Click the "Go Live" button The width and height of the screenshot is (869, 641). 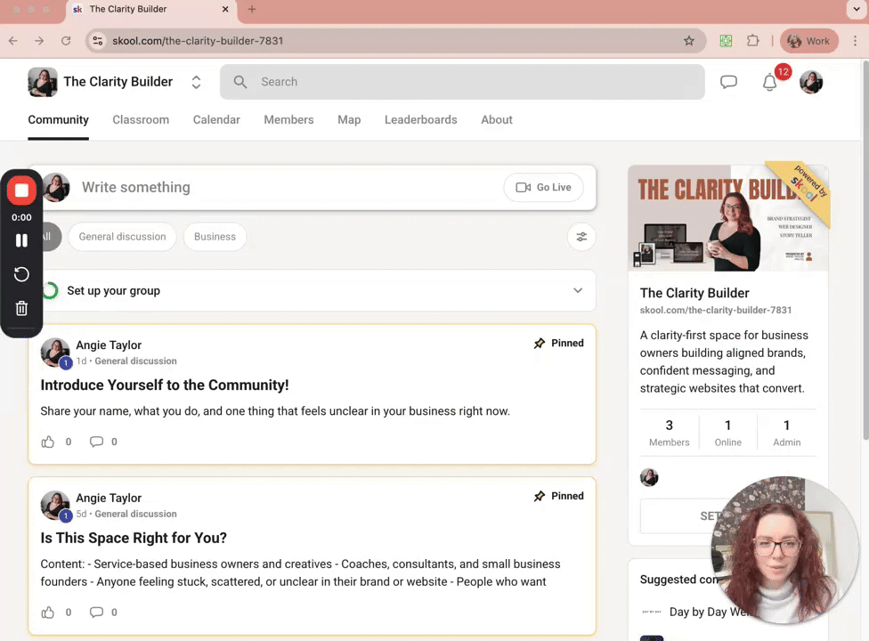(543, 187)
